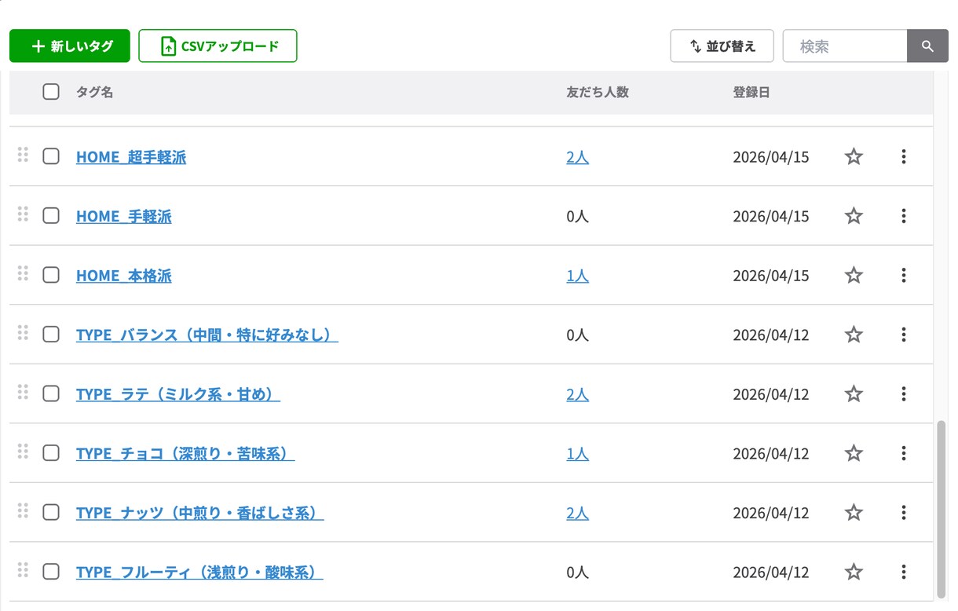This screenshot has height=611, width=958.
Task: View the 2人 friends of HOME_超手軽派
Action: 577,157
